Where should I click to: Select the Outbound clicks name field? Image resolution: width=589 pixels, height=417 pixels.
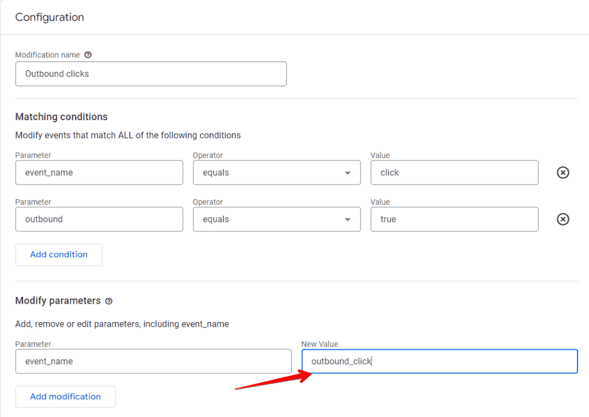151,74
